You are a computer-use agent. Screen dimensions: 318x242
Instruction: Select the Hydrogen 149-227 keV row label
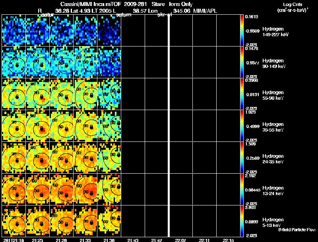(x=275, y=32)
